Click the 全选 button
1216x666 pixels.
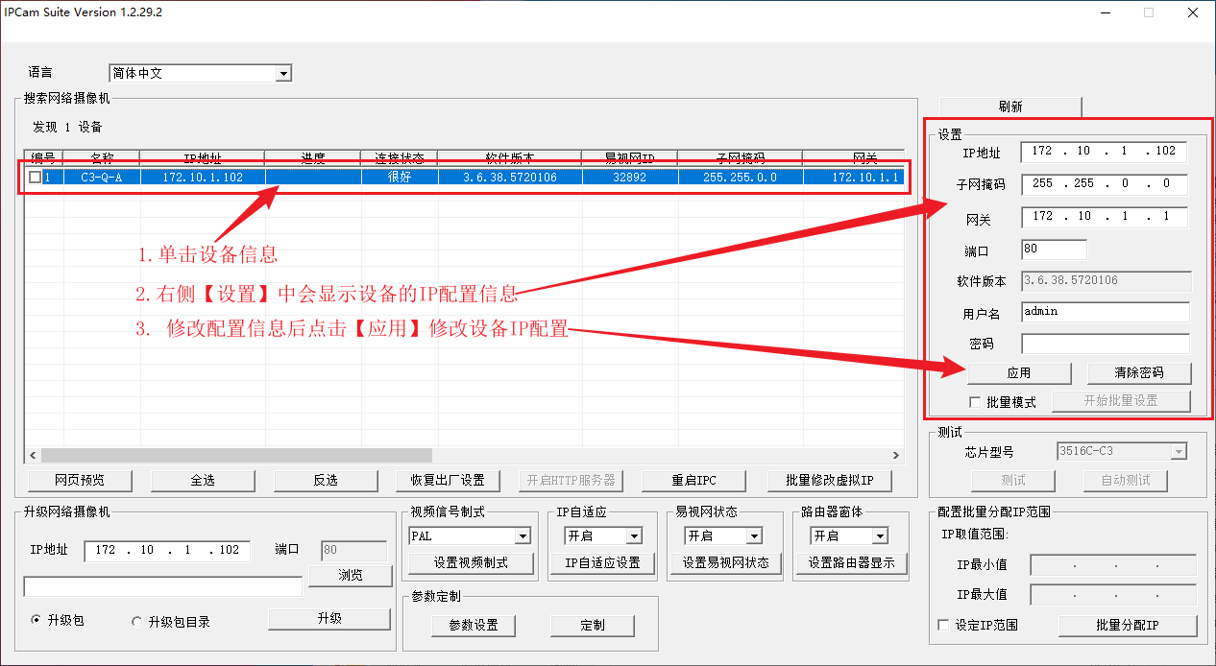point(203,480)
